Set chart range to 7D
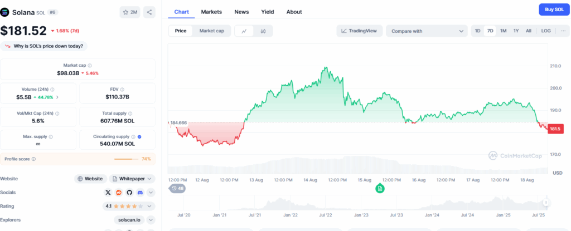This screenshot has width=571, height=231. (490, 31)
